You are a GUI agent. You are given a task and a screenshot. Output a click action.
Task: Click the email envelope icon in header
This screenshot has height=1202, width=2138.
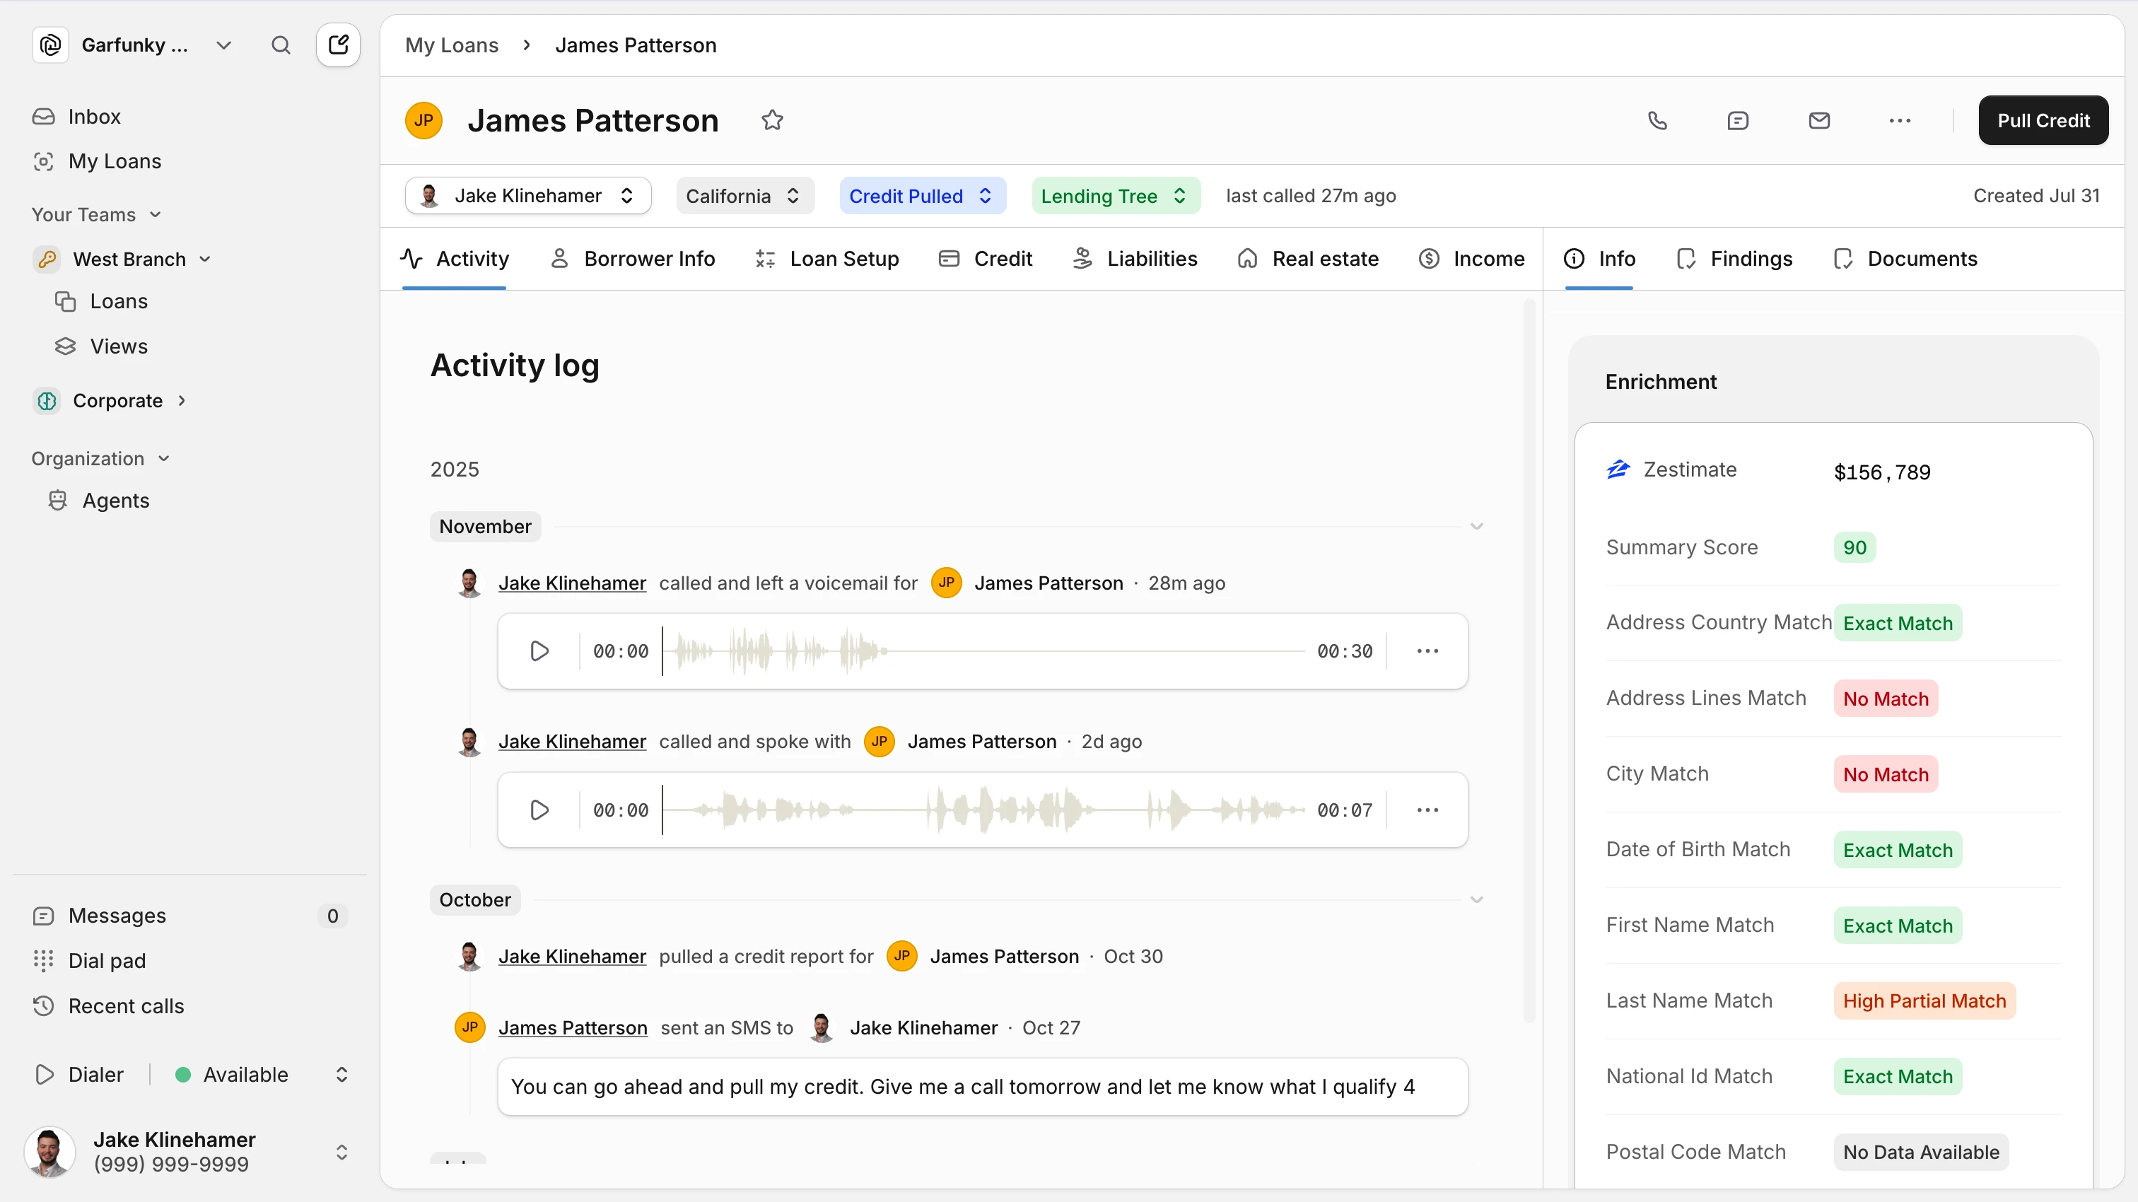pos(1818,120)
